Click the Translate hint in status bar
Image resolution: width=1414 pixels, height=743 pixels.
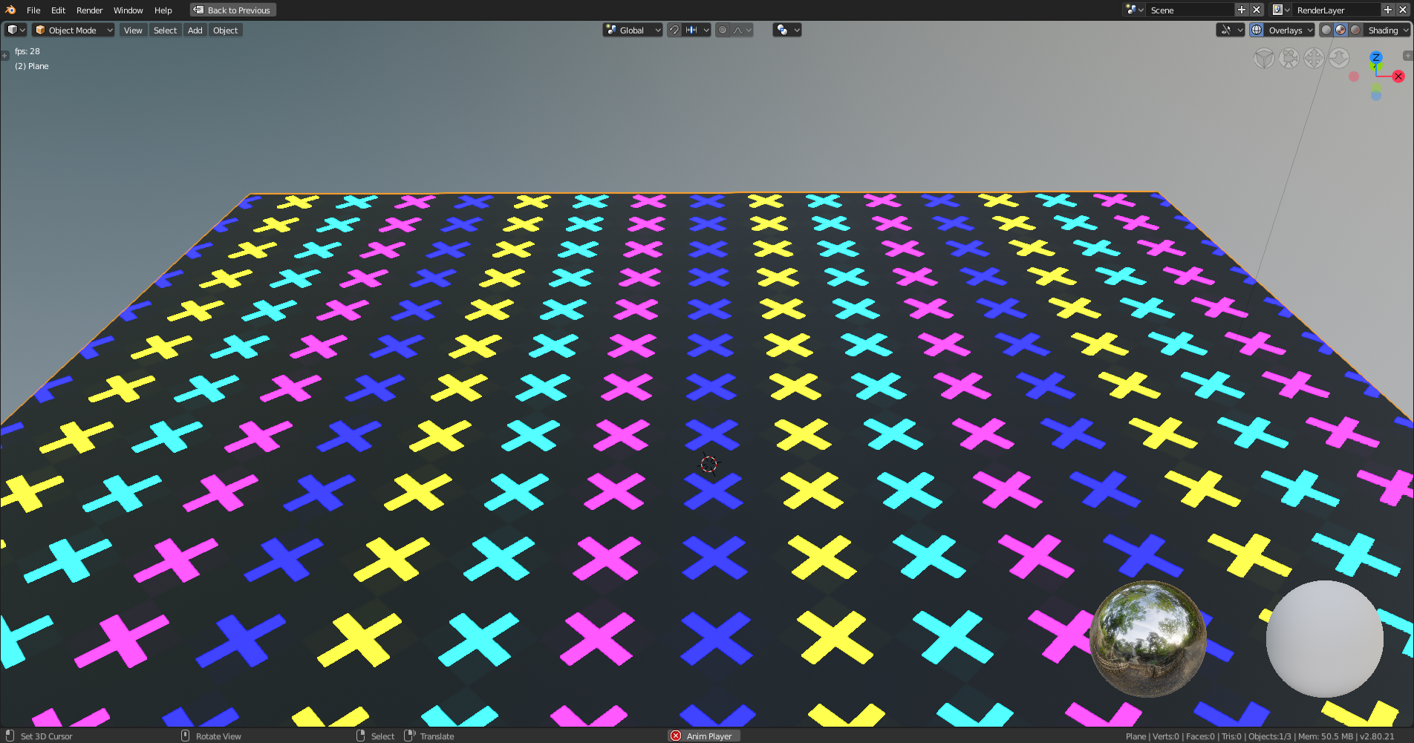click(437, 736)
